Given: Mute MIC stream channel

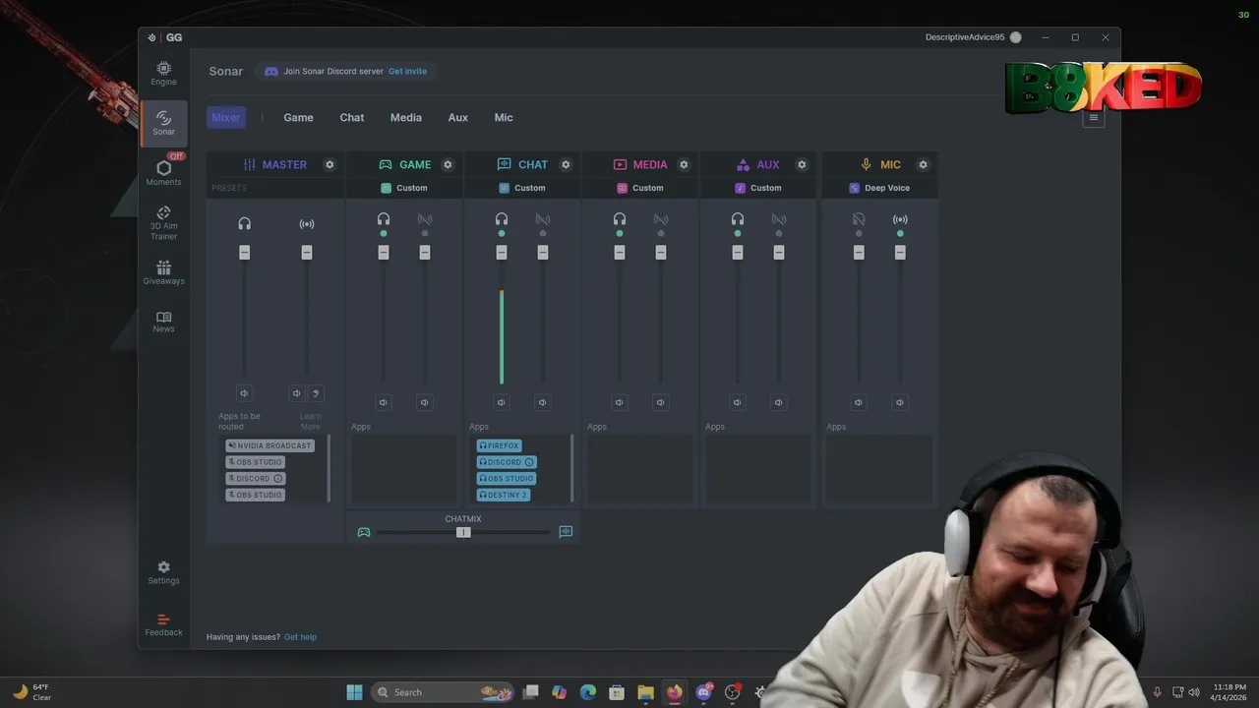Looking at the screenshot, I should coord(900,402).
